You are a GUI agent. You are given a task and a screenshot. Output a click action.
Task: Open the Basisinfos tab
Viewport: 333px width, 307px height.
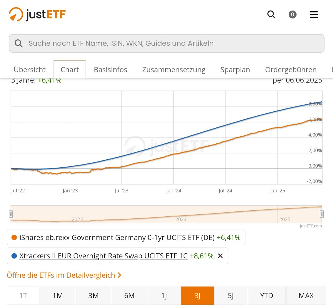[x=110, y=70]
